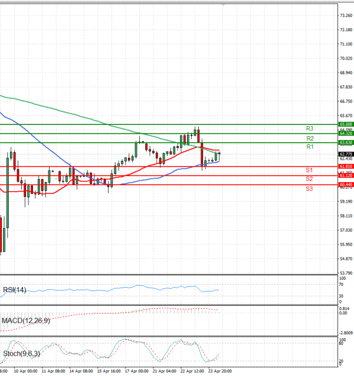The image size is (354, 376).
Task: Click the chart shift triangle marker at top
Action: [223, 4]
